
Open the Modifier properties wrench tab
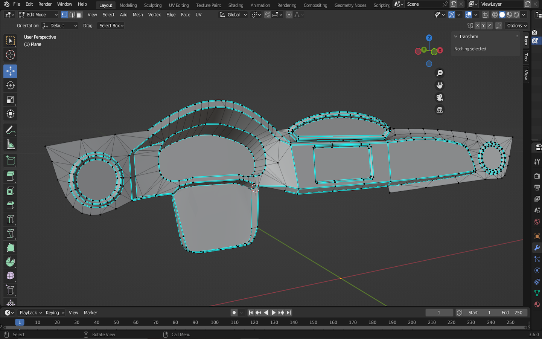click(537, 248)
